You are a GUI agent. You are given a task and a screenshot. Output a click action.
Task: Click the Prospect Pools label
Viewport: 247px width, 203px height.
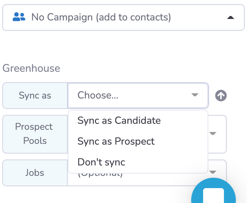tap(34, 133)
